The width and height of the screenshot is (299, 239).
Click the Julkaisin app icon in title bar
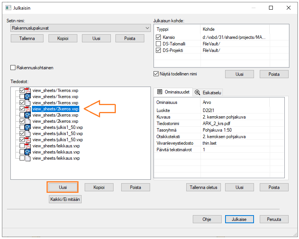click(x=8, y=8)
